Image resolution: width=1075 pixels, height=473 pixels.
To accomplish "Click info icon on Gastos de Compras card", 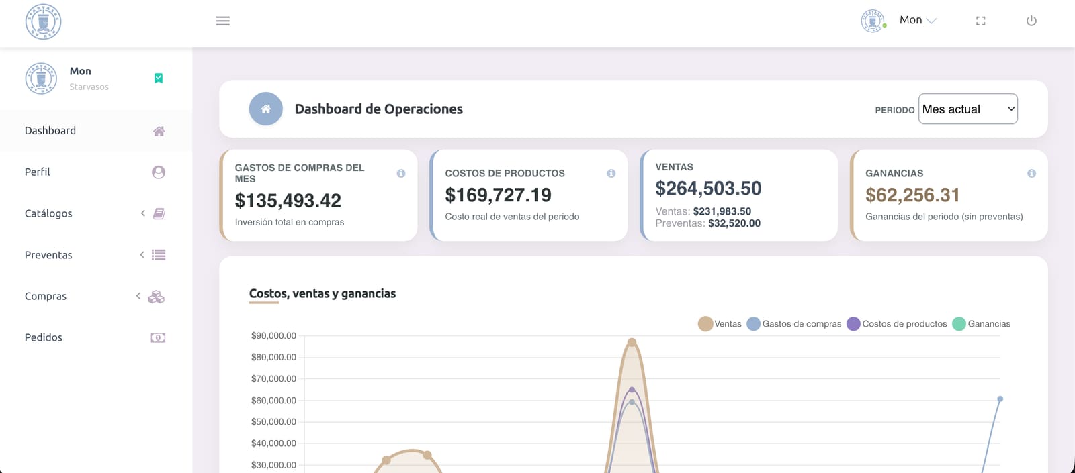I will (401, 173).
